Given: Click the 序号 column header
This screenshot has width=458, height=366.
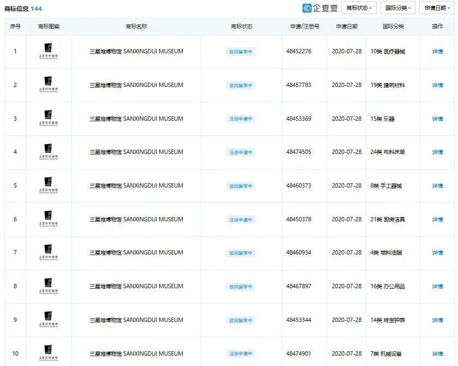Looking at the screenshot, I should pyautogui.click(x=15, y=27).
